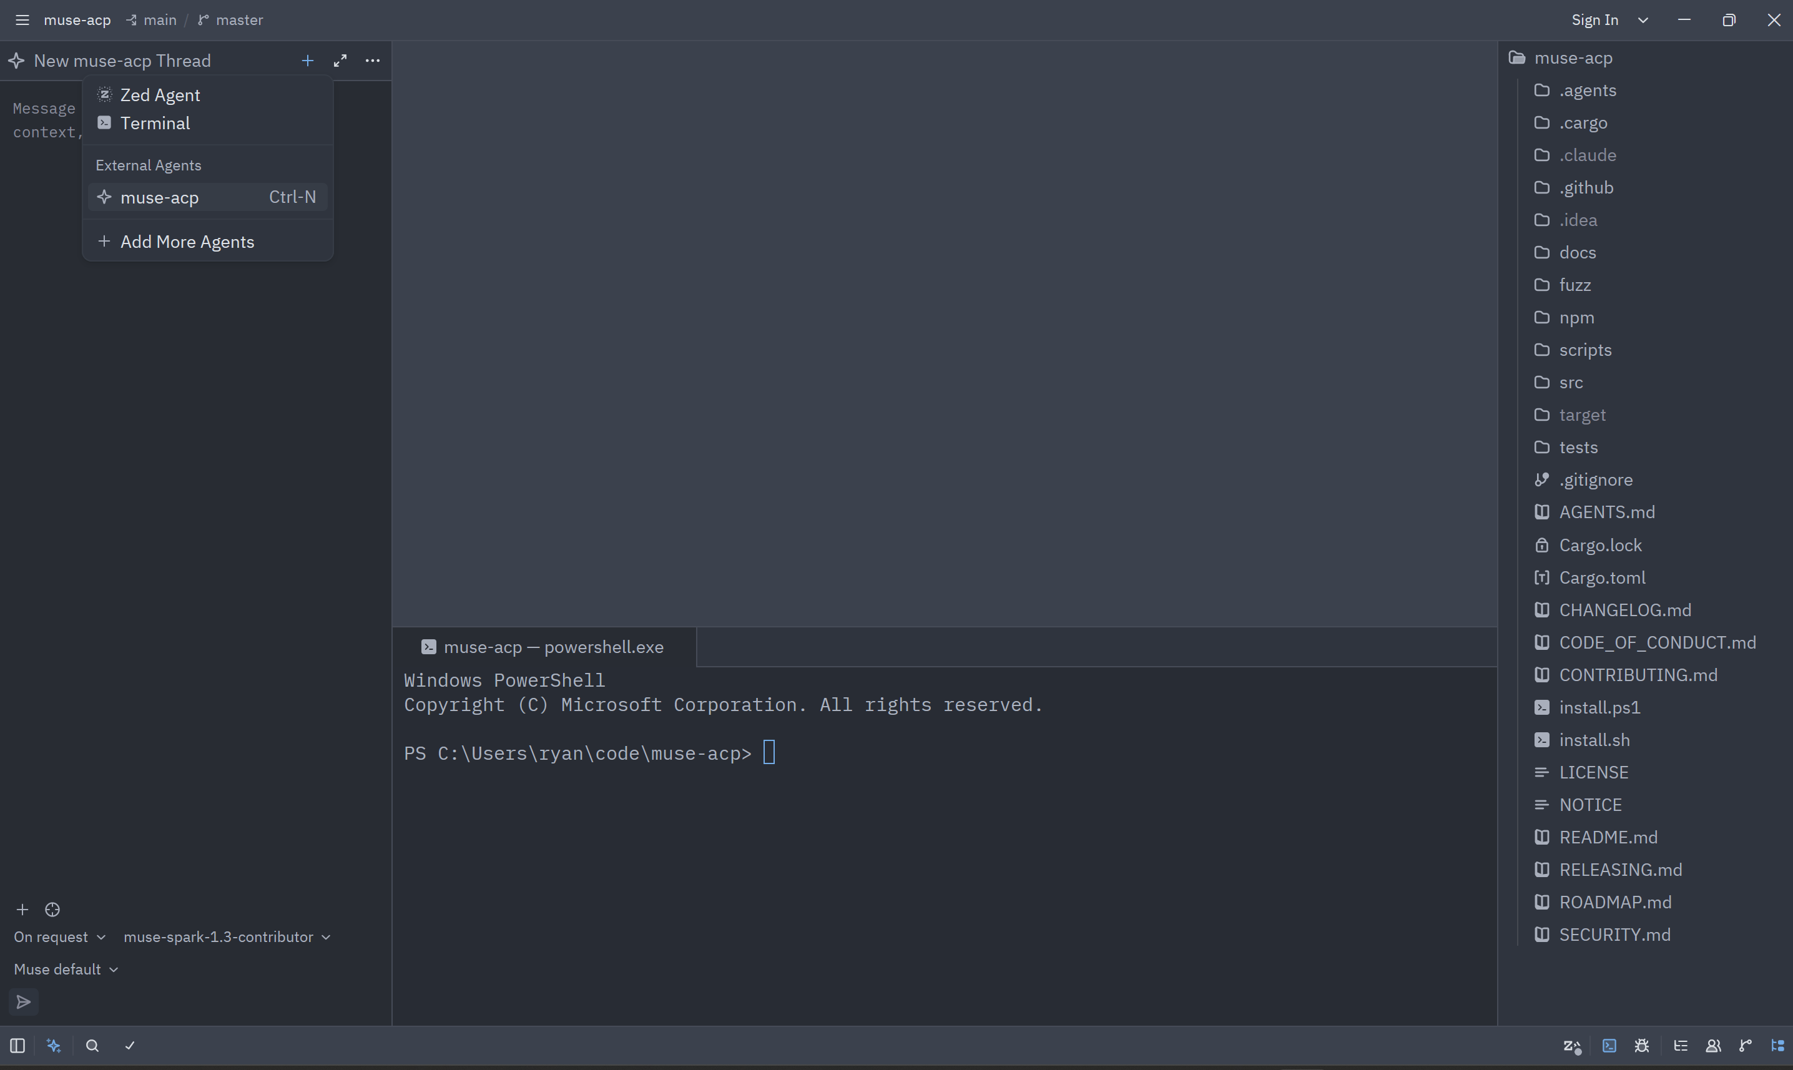
Task: Click the Cargo.lock lock icon
Action: pos(1542,545)
